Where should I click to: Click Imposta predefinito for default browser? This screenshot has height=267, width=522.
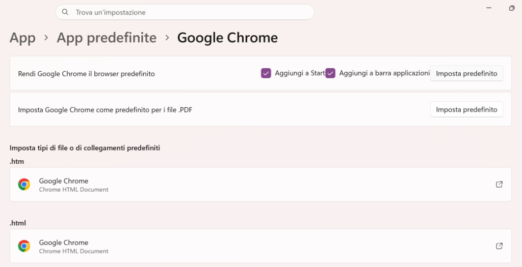click(466, 73)
